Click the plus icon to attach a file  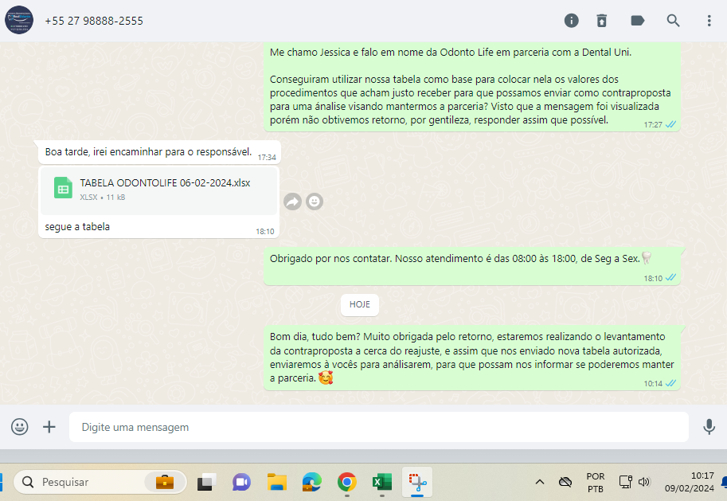pos(49,427)
